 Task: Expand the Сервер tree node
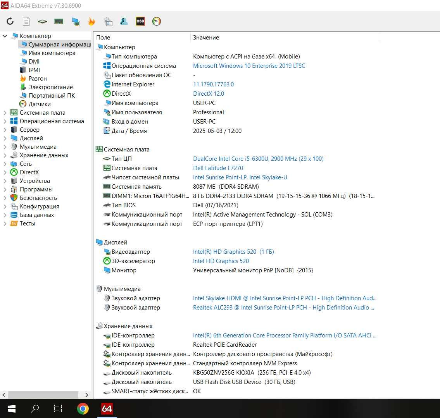pyautogui.click(x=5, y=130)
